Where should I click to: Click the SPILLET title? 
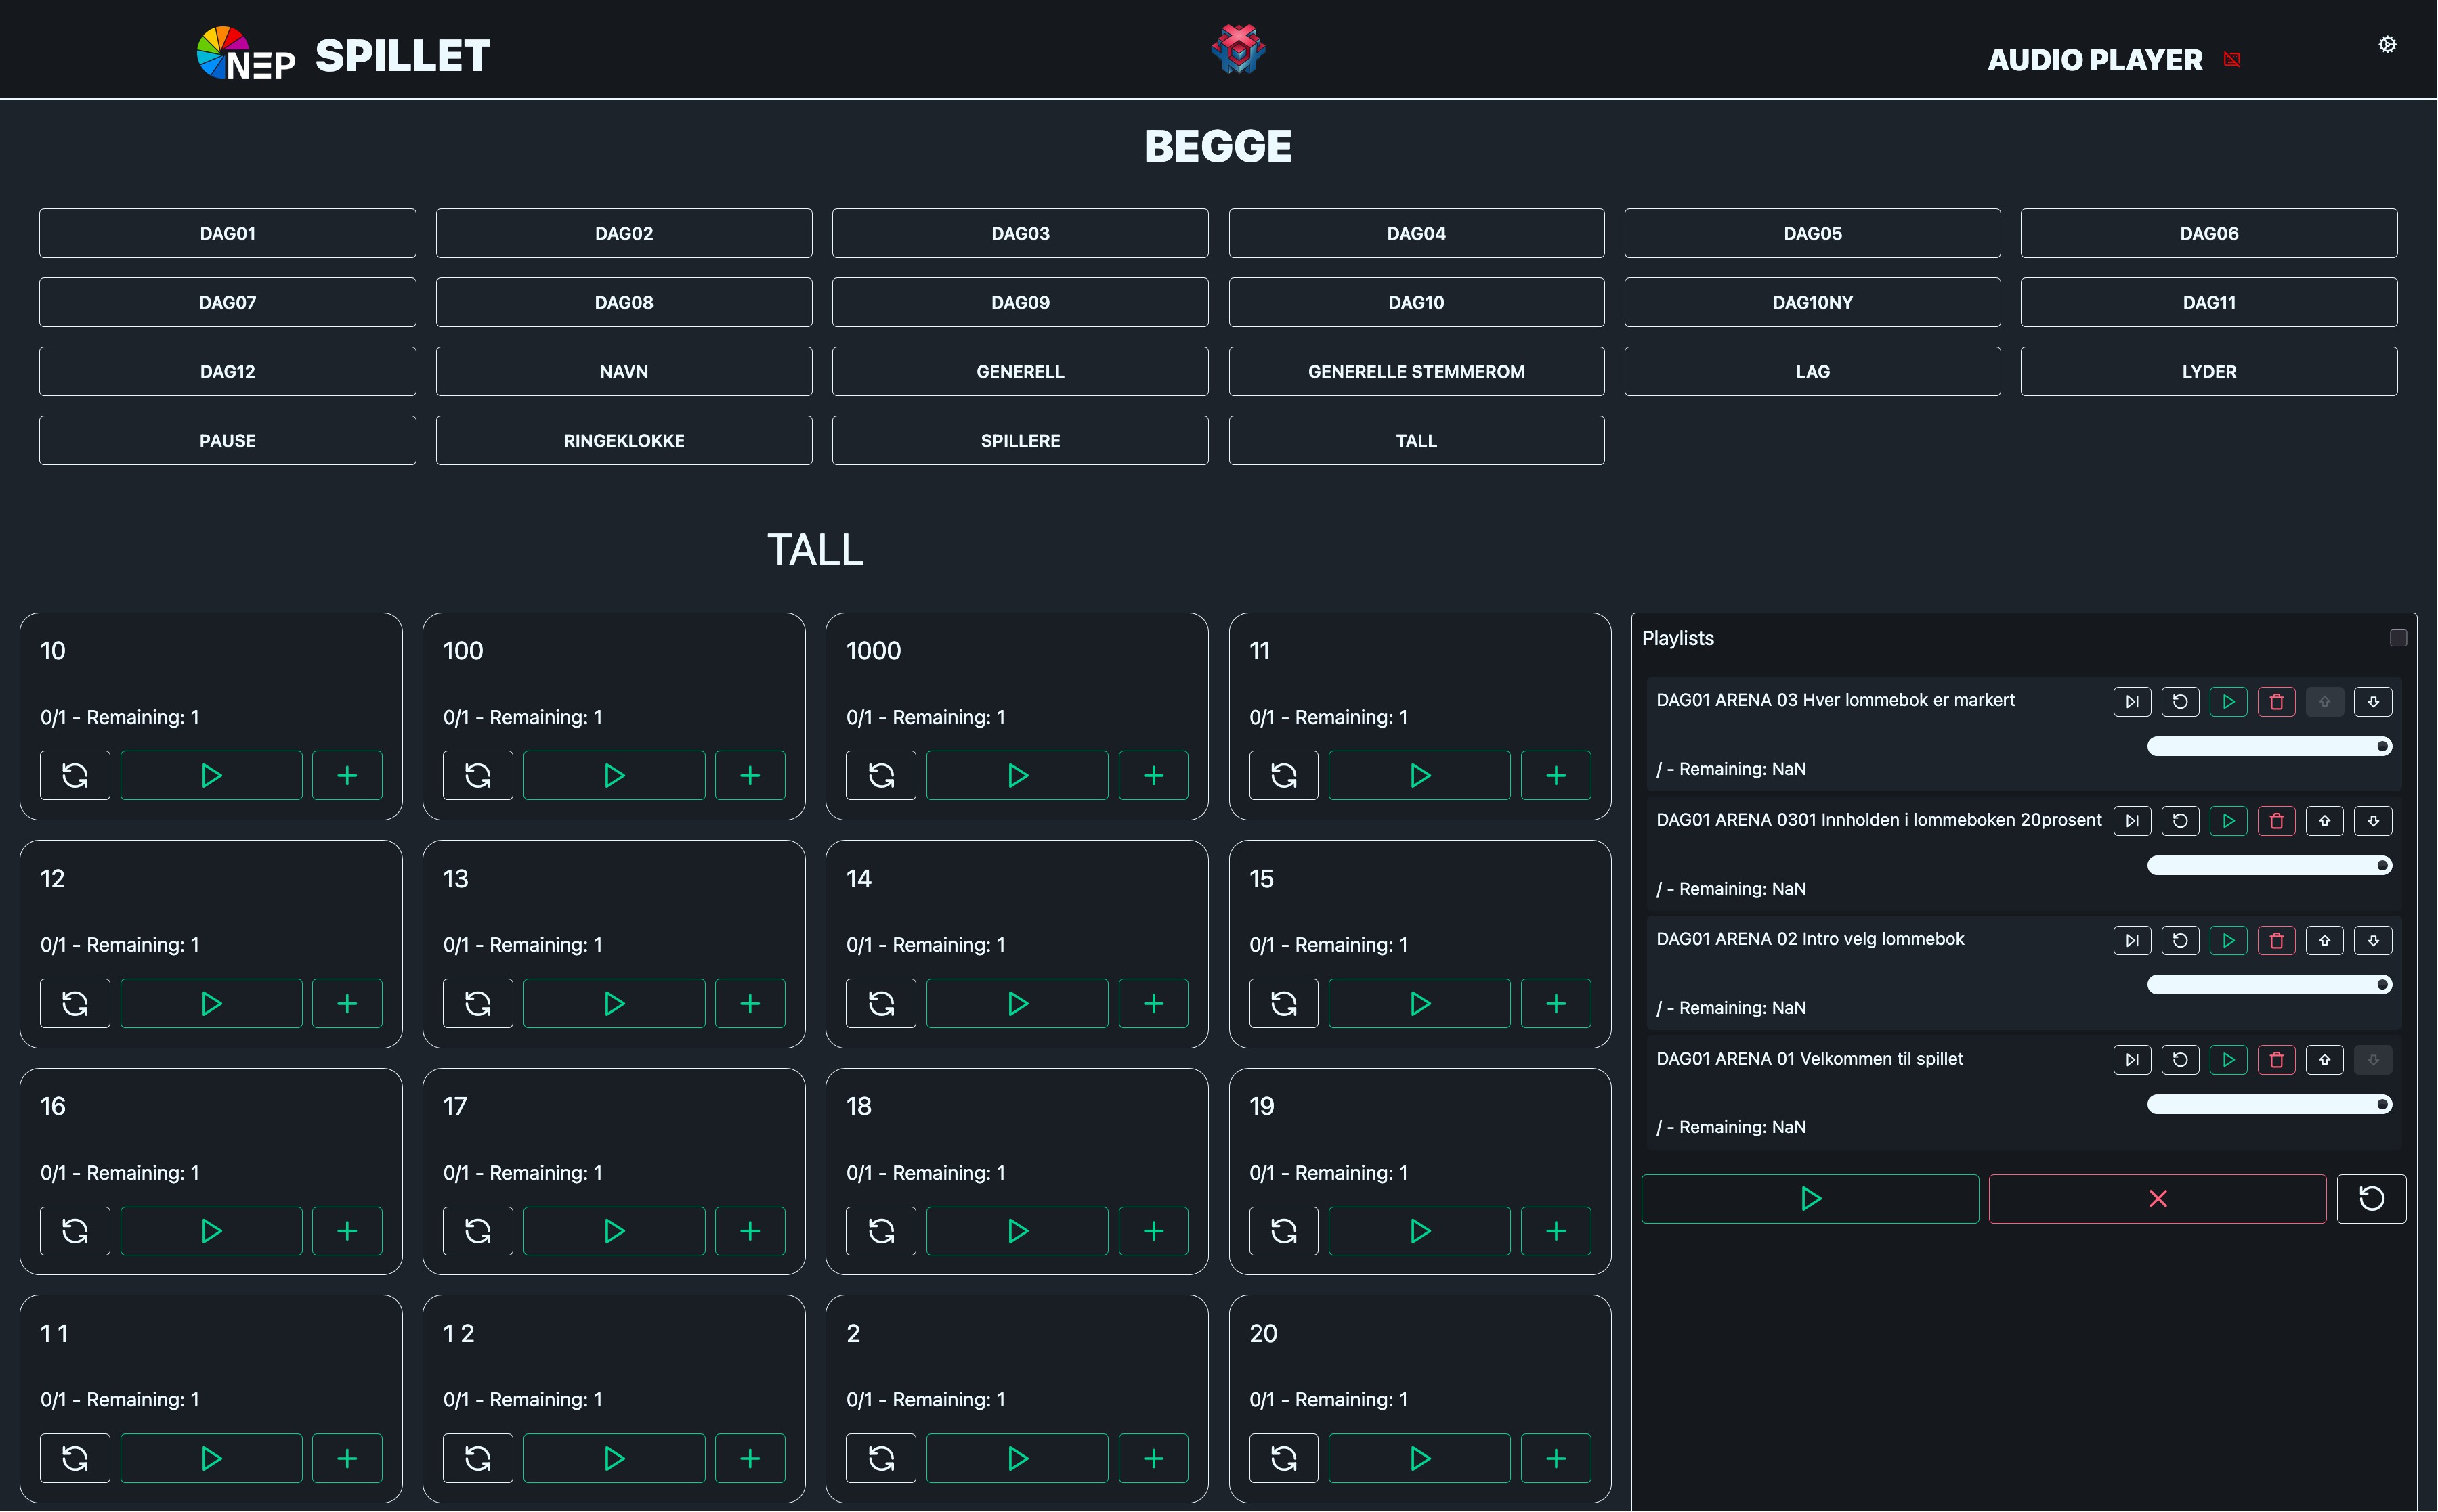tap(402, 56)
